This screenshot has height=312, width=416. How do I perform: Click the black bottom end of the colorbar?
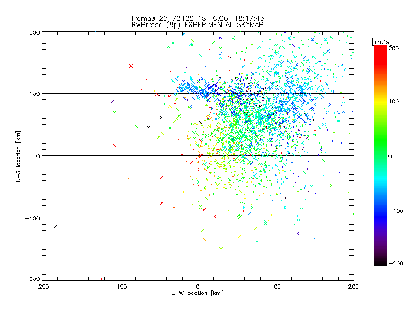[x=381, y=262]
